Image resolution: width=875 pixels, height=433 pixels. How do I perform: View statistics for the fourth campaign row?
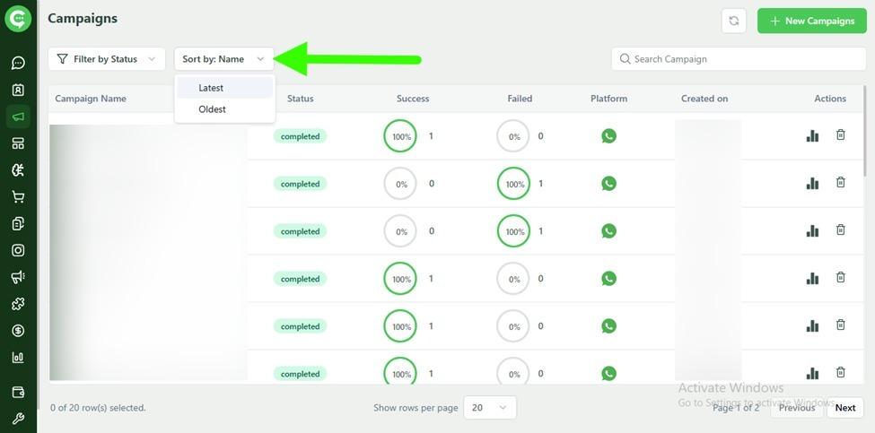812,278
